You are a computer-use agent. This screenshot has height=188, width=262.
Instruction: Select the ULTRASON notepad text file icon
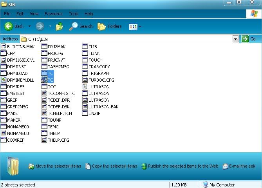[x=85, y=87]
